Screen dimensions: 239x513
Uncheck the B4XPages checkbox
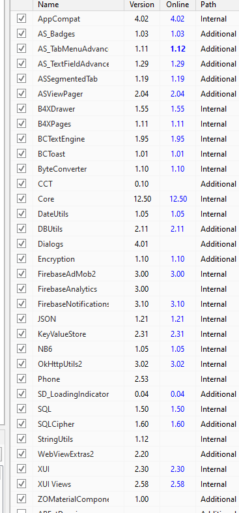[x=21, y=124]
